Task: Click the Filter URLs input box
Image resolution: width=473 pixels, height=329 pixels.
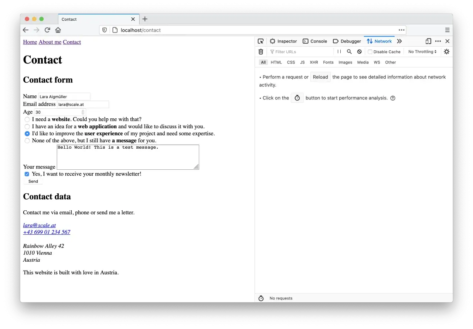Action: point(300,52)
